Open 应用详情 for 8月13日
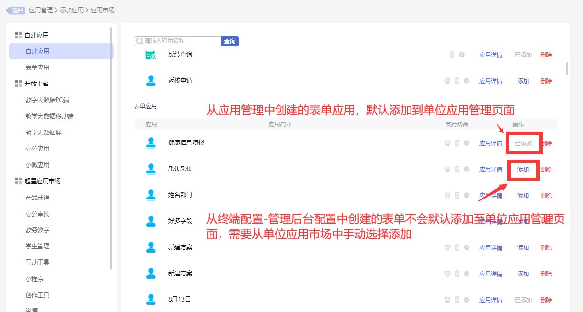This screenshot has width=583, height=312. pos(491,300)
